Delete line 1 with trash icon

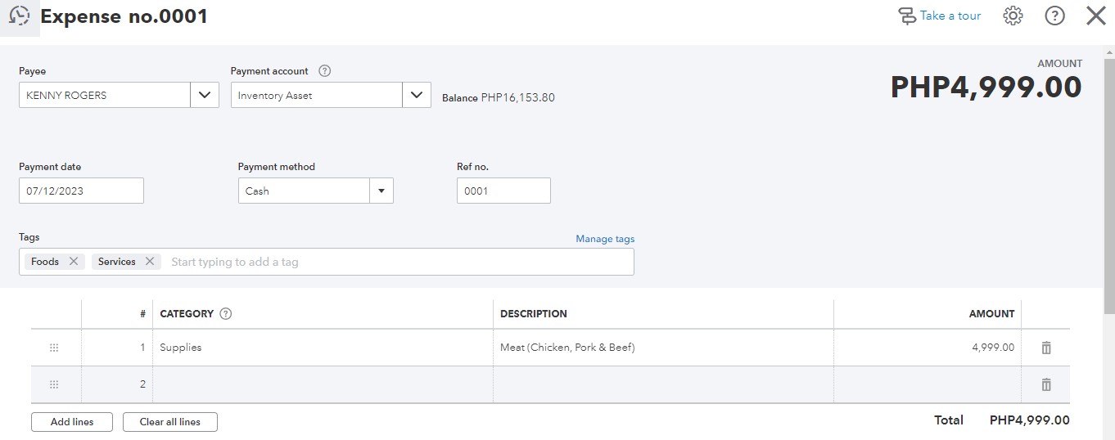point(1045,348)
